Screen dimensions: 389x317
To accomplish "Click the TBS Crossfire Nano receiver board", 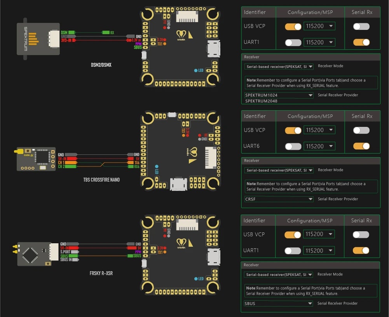I will pos(35,159).
